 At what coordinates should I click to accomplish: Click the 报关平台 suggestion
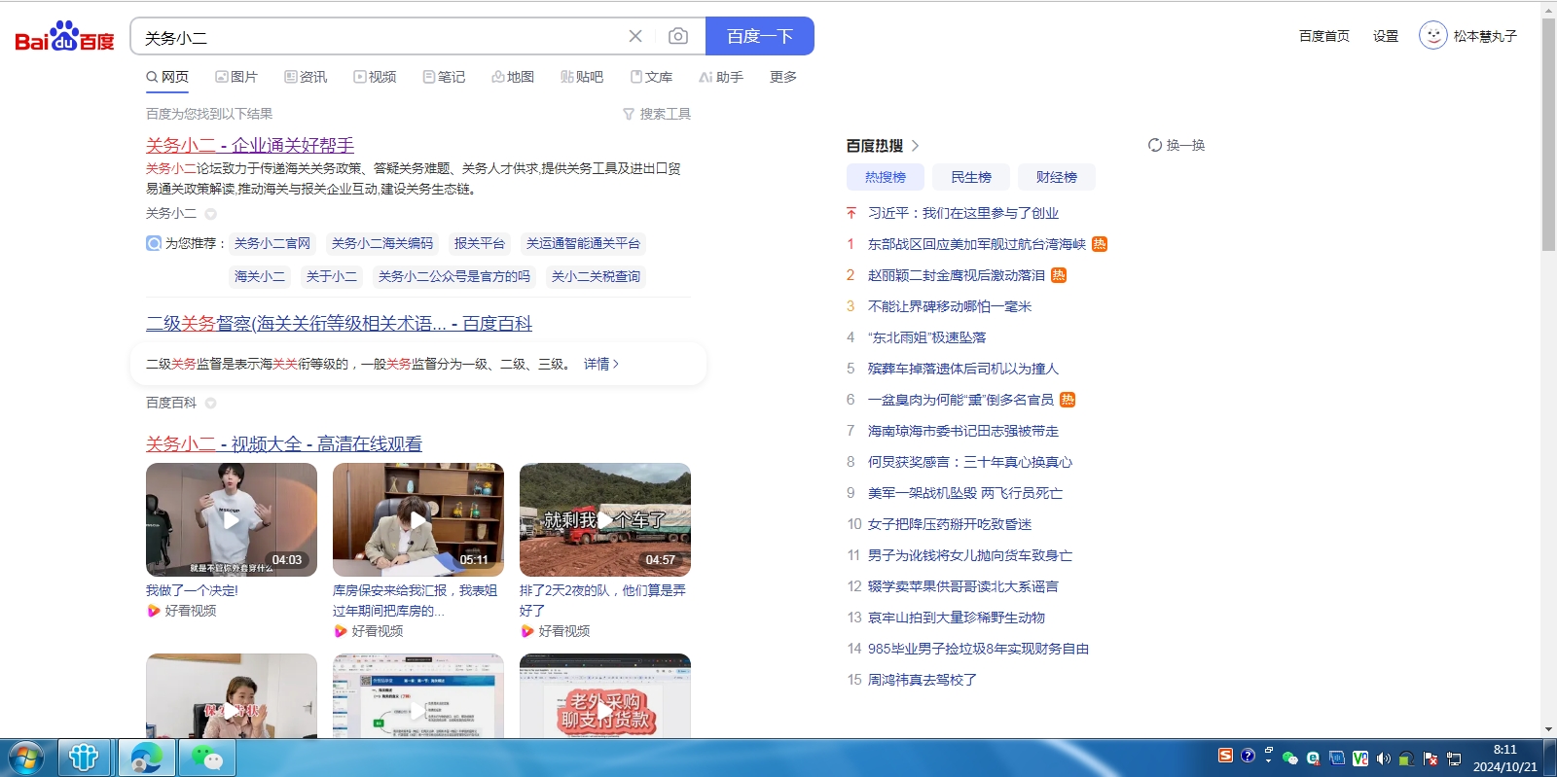[480, 243]
